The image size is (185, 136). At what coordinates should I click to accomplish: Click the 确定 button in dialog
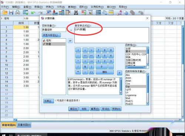point(73,109)
